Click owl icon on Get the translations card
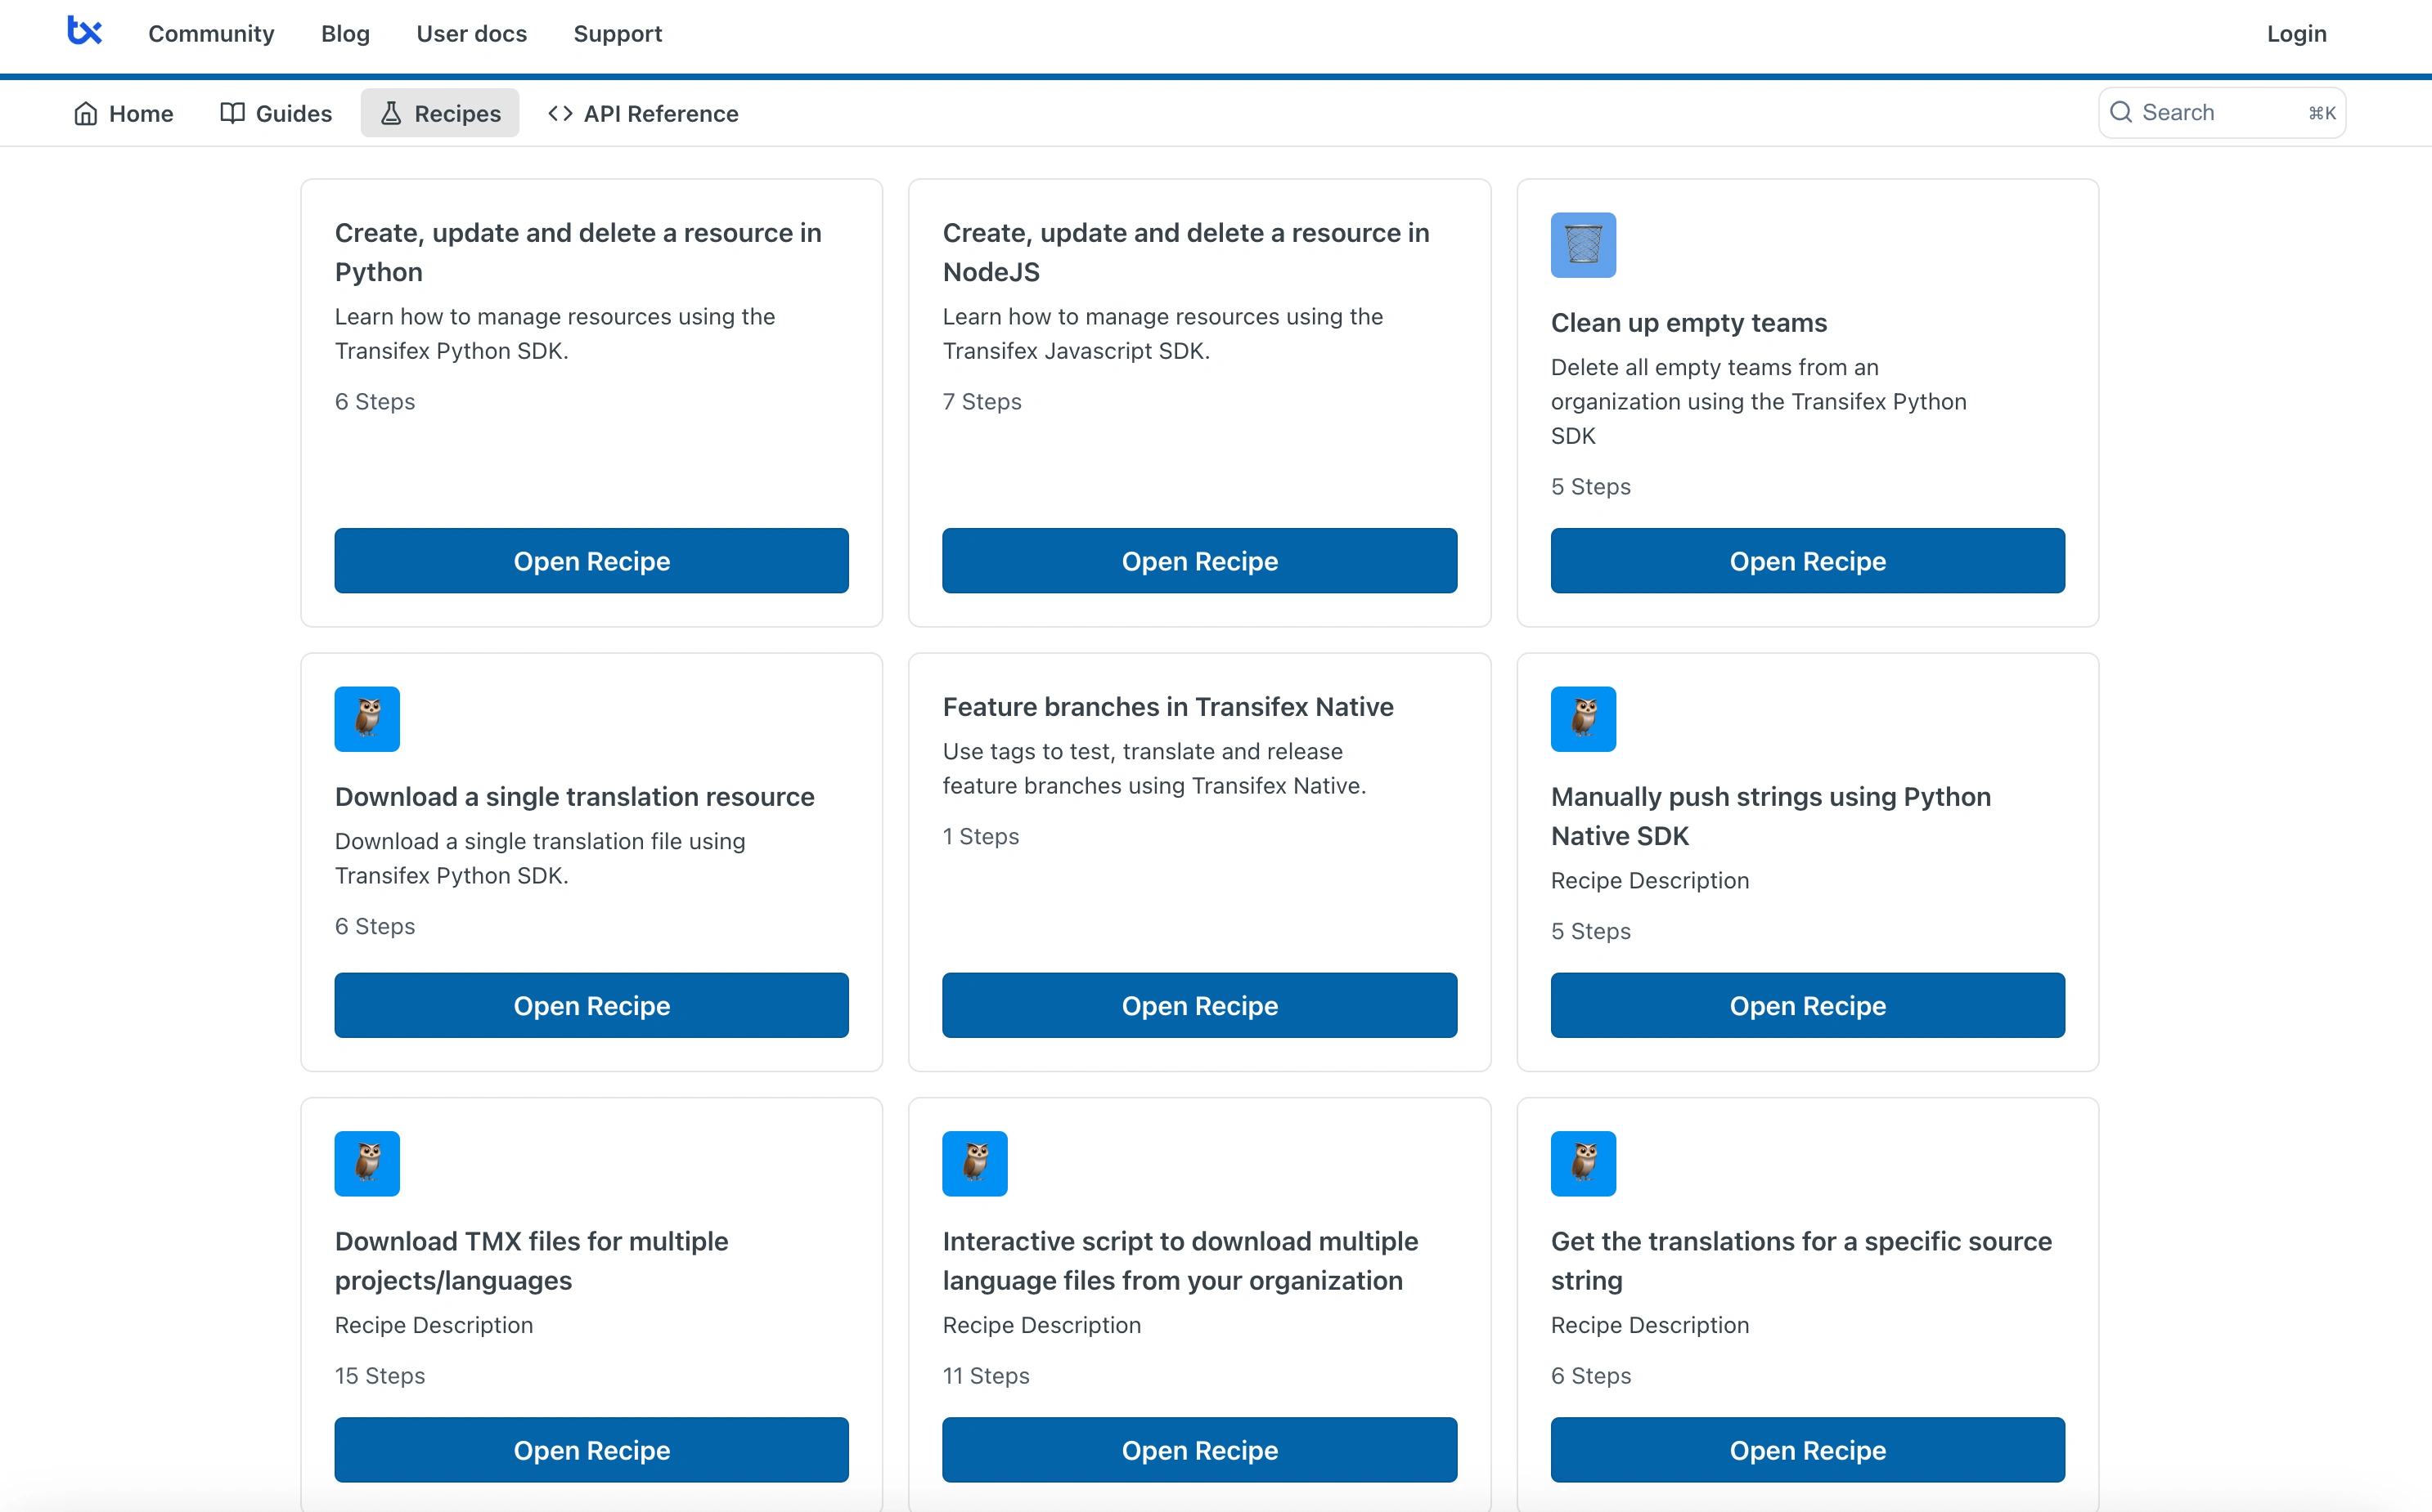Screen dimensions: 2432x1512 click(1584, 1163)
